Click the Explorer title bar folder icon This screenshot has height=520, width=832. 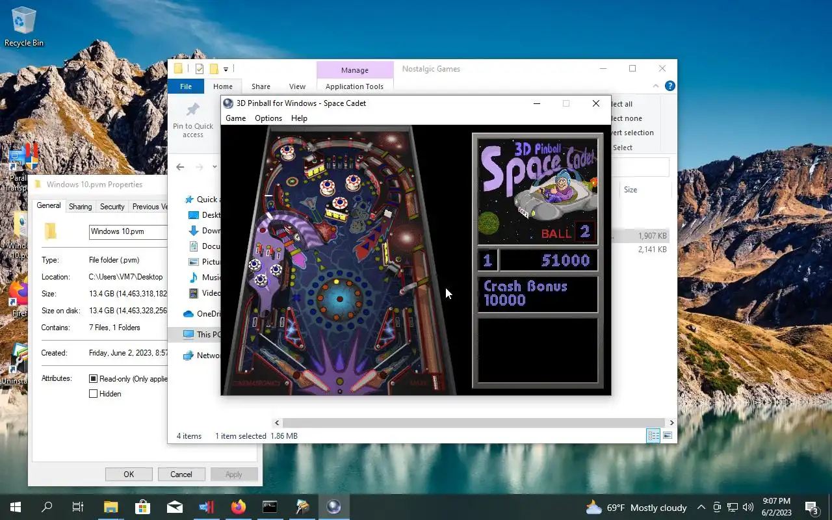click(x=178, y=69)
